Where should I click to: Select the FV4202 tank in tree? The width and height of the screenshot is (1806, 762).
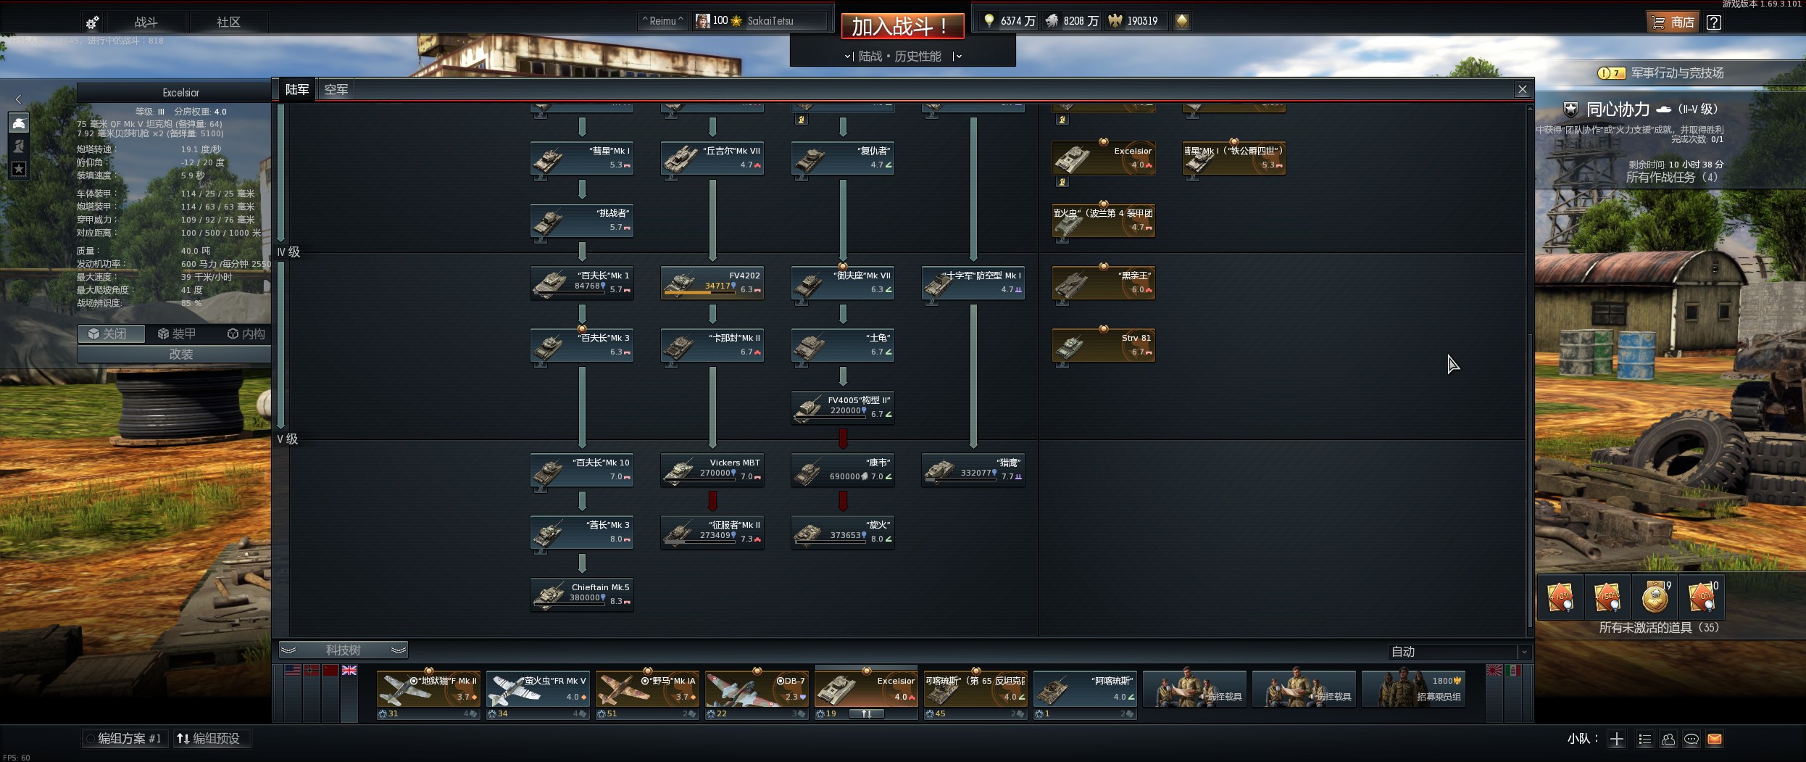[712, 283]
